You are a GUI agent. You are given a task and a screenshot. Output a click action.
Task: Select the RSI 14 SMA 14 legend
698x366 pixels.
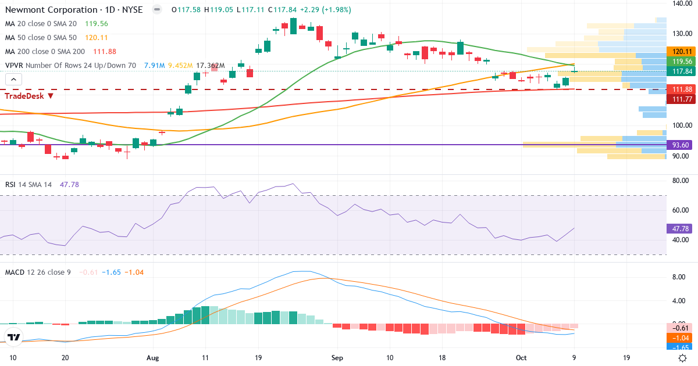pyautogui.click(x=29, y=184)
